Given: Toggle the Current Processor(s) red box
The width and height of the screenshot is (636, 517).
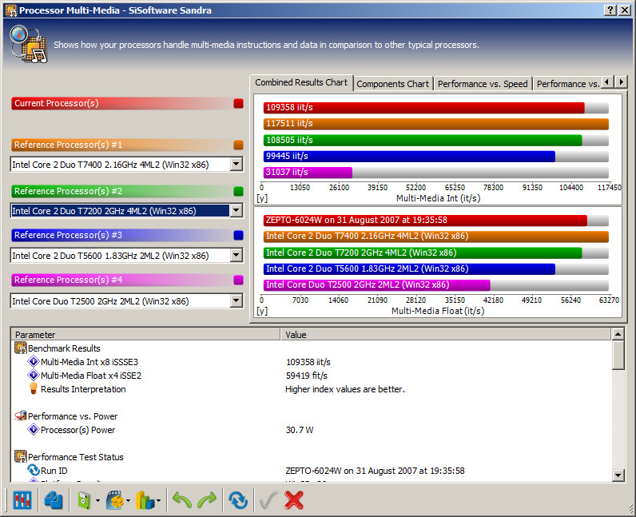Looking at the screenshot, I should (x=238, y=104).
